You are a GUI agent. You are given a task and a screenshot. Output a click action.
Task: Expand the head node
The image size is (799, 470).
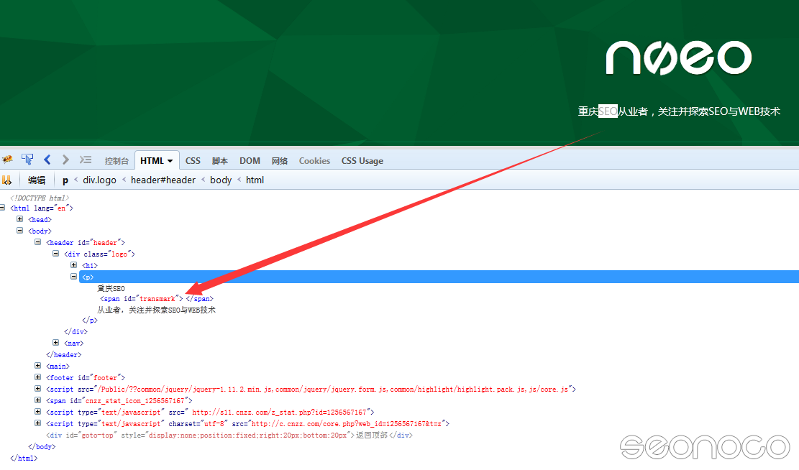point(20,219)
